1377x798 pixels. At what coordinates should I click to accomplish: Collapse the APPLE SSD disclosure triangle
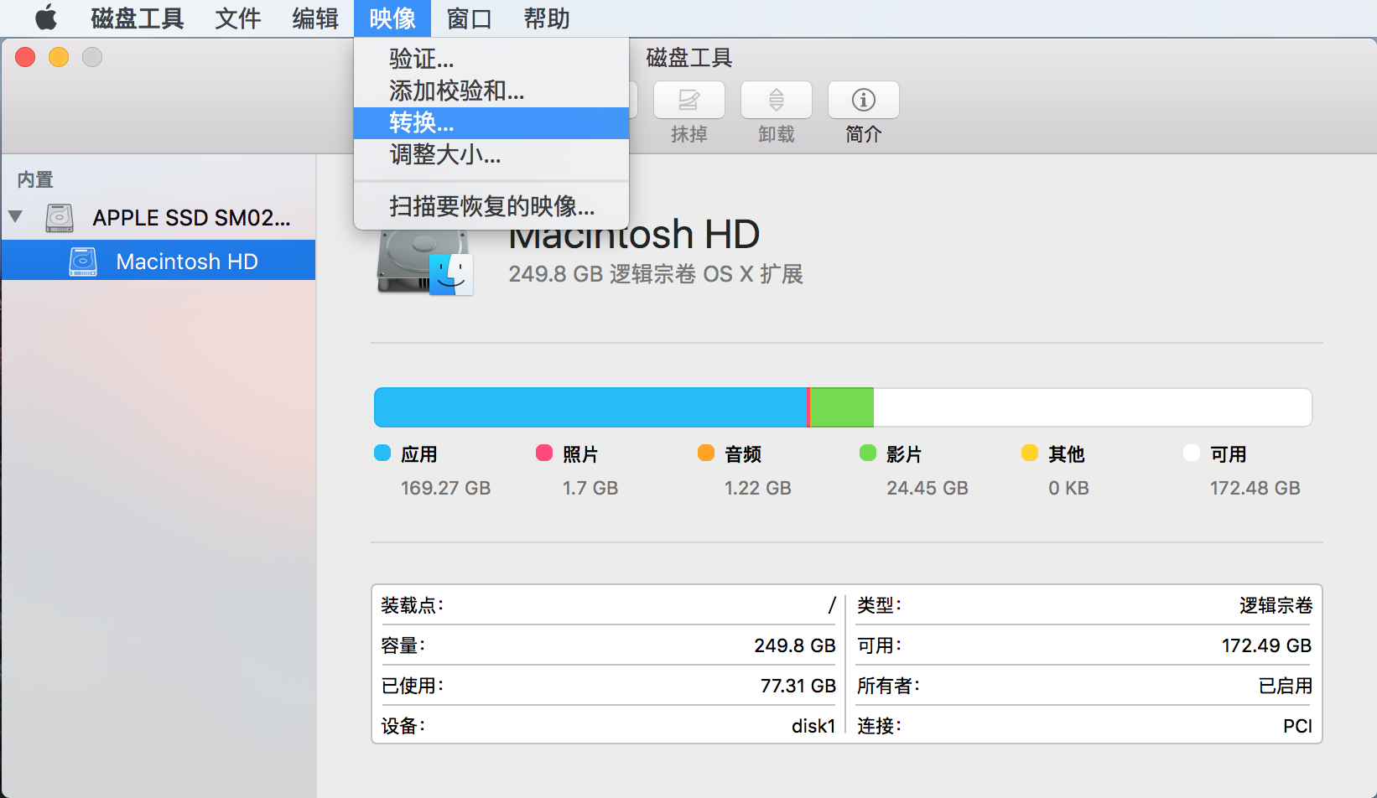point(15,216)
